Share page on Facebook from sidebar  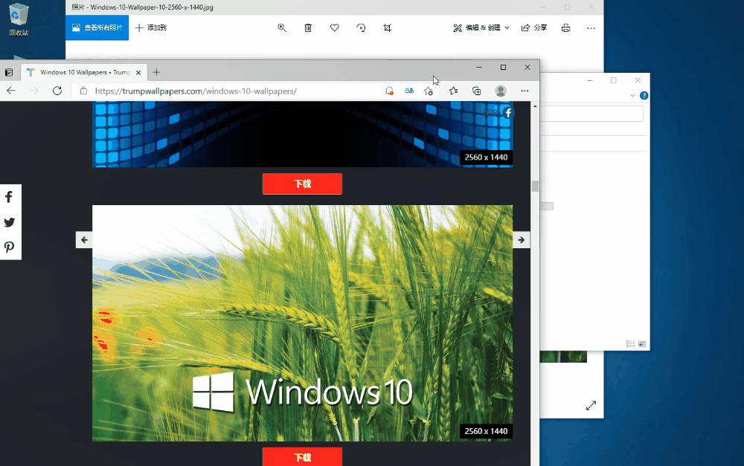pos(9,197)
